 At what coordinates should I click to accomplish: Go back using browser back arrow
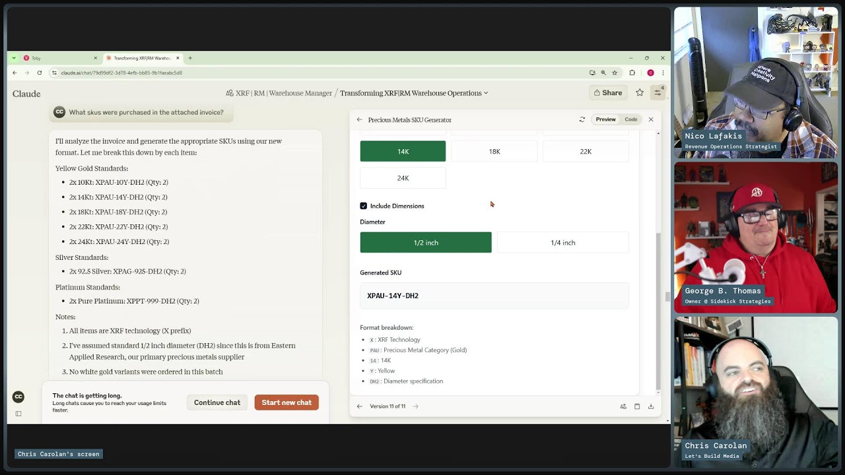tap(15, 73)
